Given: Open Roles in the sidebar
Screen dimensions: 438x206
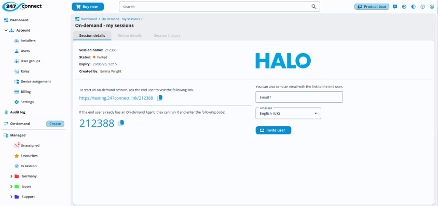Looking at the screenshot, I should (25, 72).
